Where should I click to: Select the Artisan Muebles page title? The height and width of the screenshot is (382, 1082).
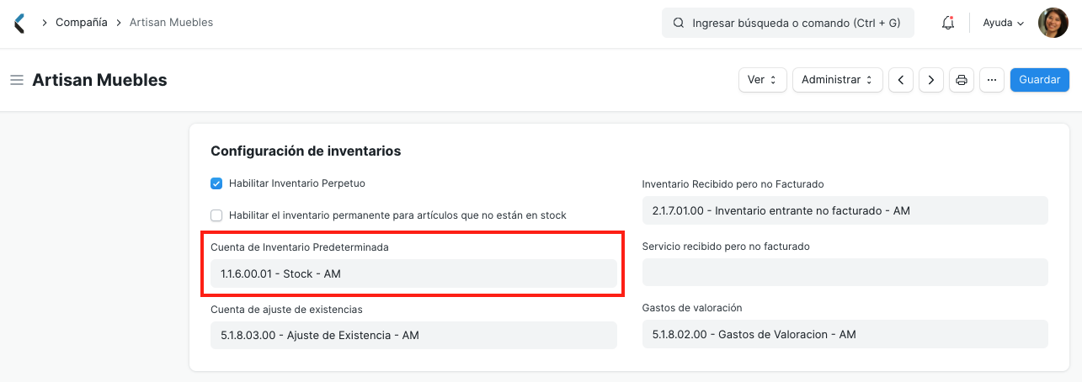(99, 80)
